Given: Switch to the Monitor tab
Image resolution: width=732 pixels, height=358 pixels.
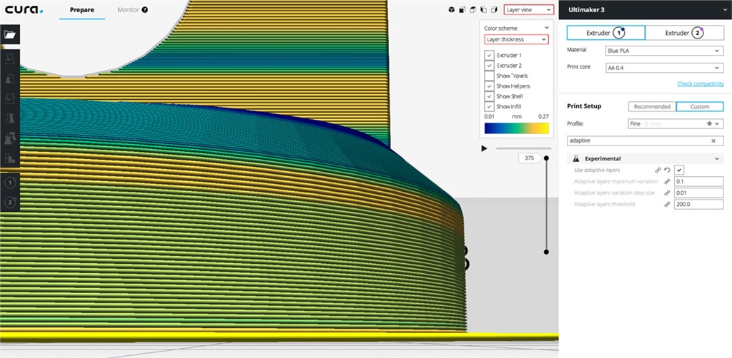Looking at the screenshot, I should click(x=129, y=11).
